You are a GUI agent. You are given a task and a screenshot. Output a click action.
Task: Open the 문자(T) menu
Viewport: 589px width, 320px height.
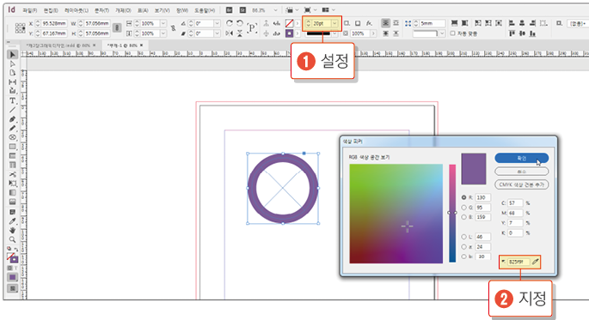[x=101, y=10]
